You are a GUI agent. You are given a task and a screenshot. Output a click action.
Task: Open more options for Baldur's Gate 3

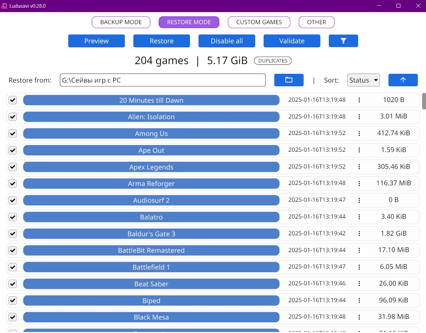[359, 234]
